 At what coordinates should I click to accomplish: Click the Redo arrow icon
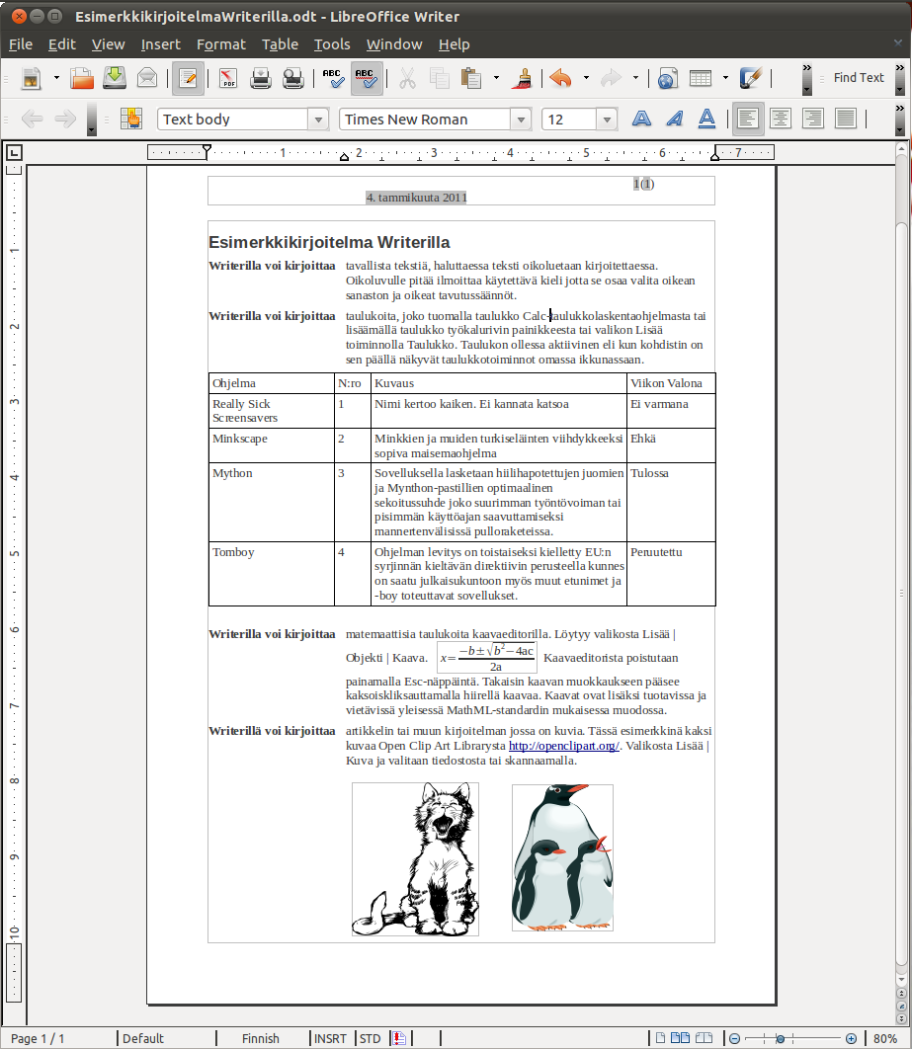tap(611, 78)
